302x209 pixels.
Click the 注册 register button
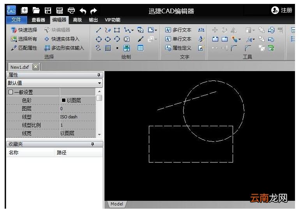282,10
